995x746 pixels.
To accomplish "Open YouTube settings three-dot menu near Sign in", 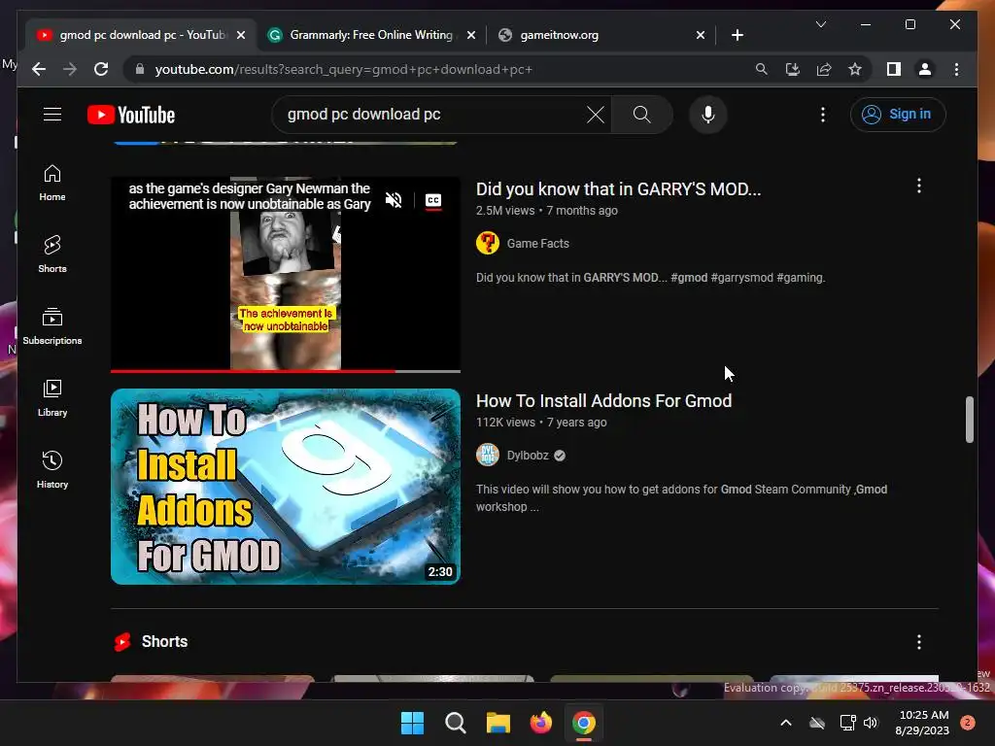I will [823, 115].
